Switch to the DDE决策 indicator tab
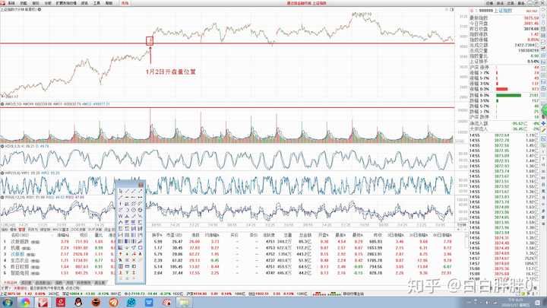 pos(78,230)
